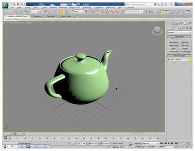195x151 pixels.
Task: Switch to the Display command panel
Action: pos(186,23)
